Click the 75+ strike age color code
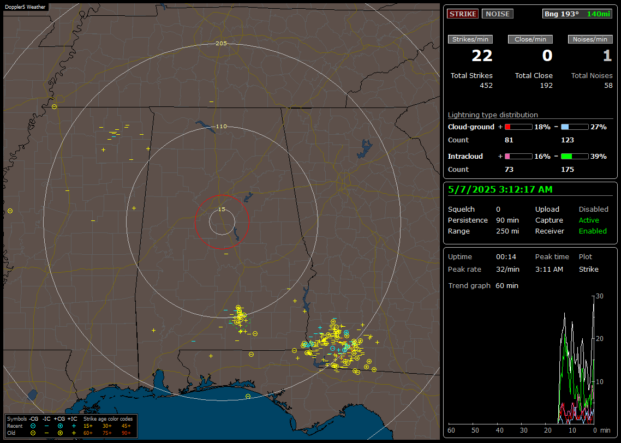621x443 pixels. 107,433
